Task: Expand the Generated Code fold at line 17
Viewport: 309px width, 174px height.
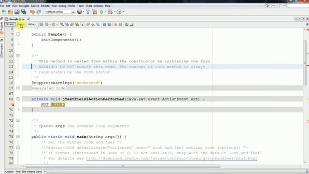Action: (x=18, y=88)
